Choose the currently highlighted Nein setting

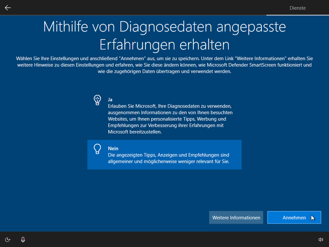[x=164, y=154]
